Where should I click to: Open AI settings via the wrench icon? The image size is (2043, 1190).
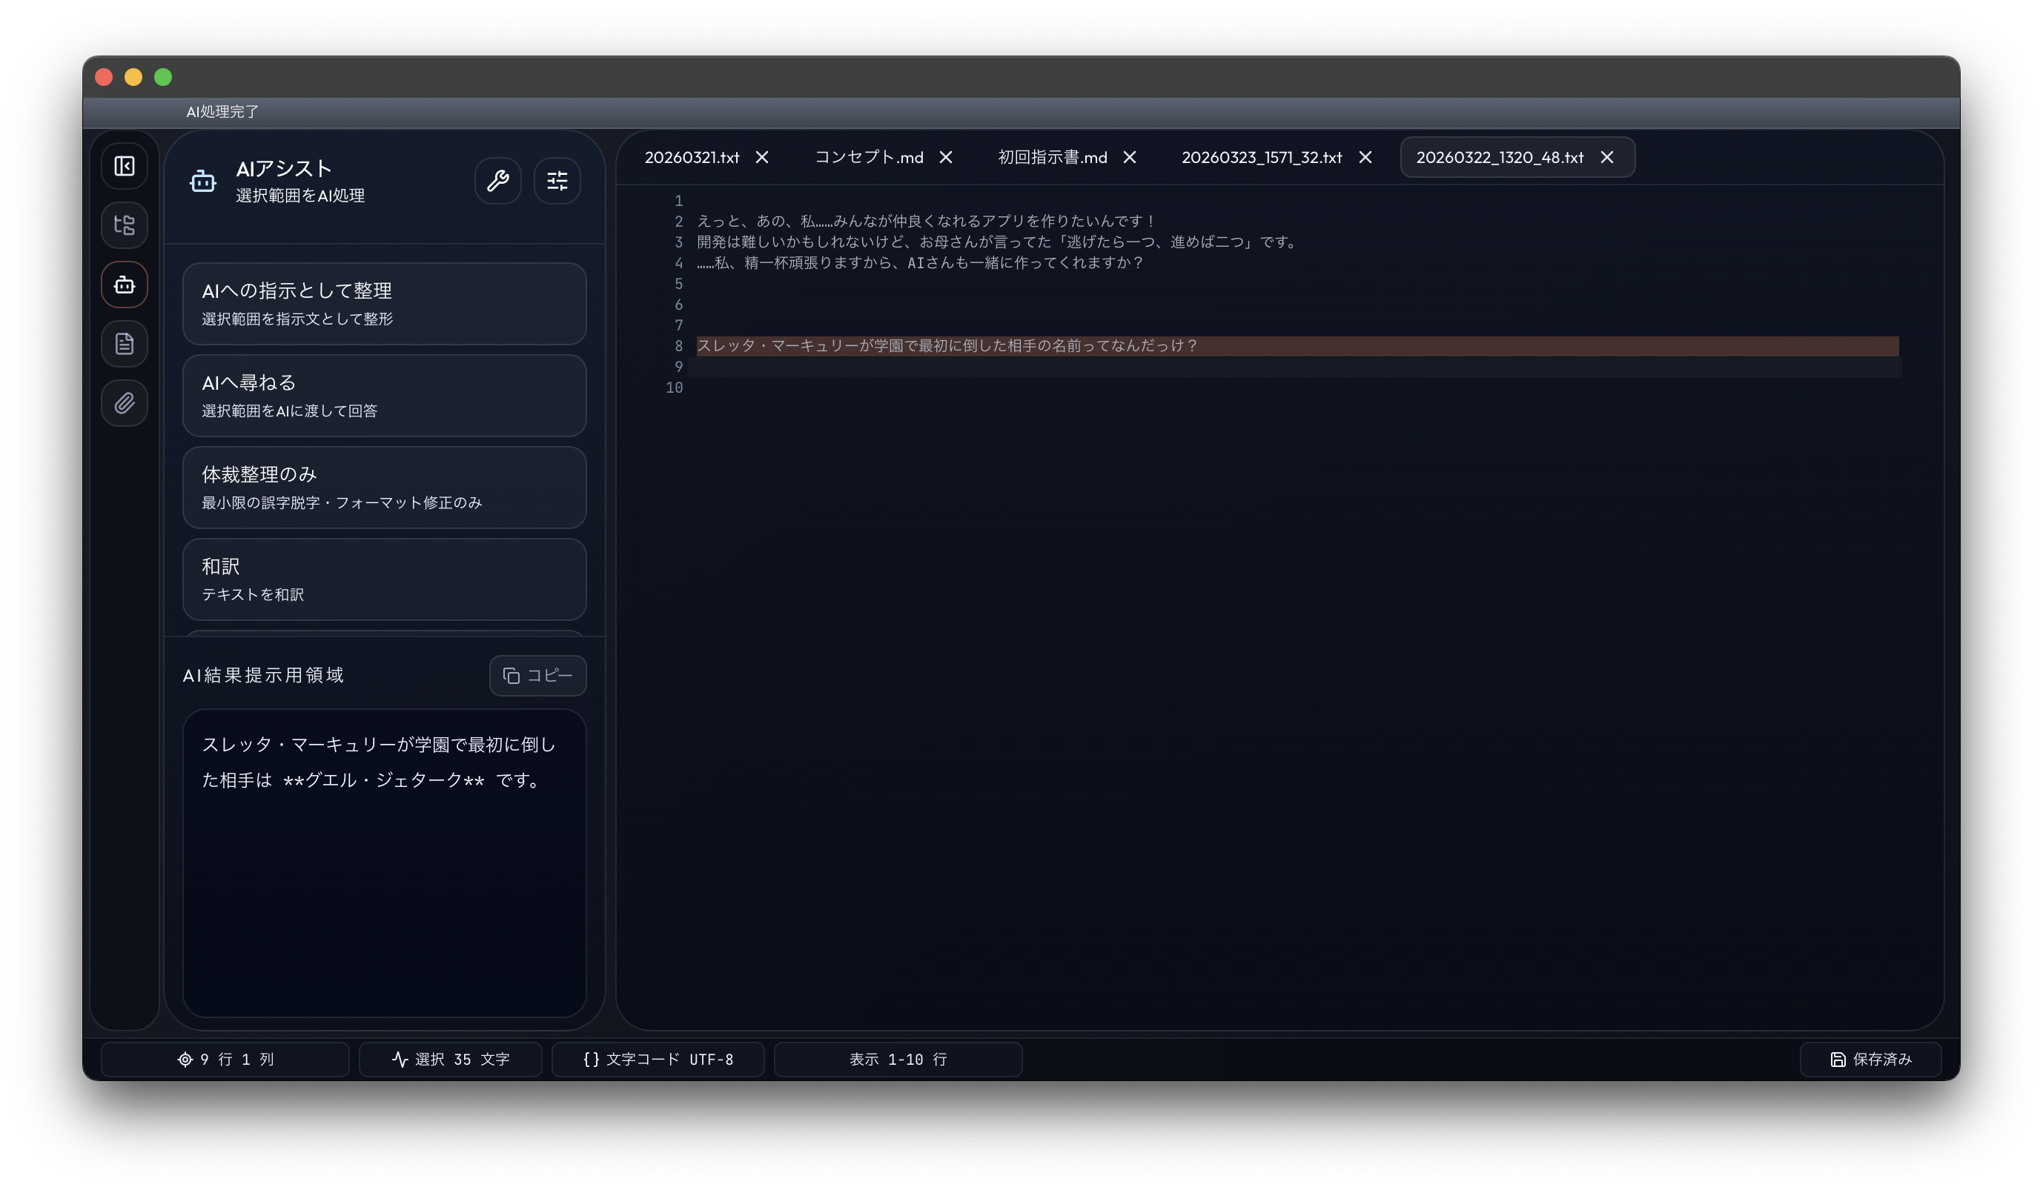[498, 180]
